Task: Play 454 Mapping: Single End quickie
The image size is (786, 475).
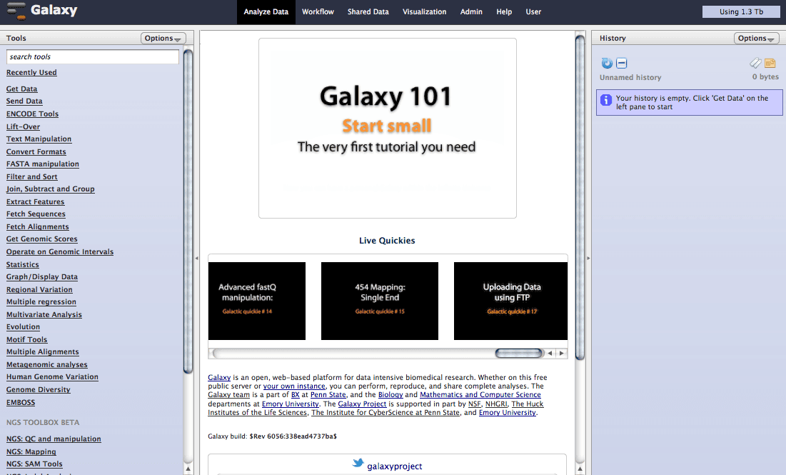Action: (380, 301)
